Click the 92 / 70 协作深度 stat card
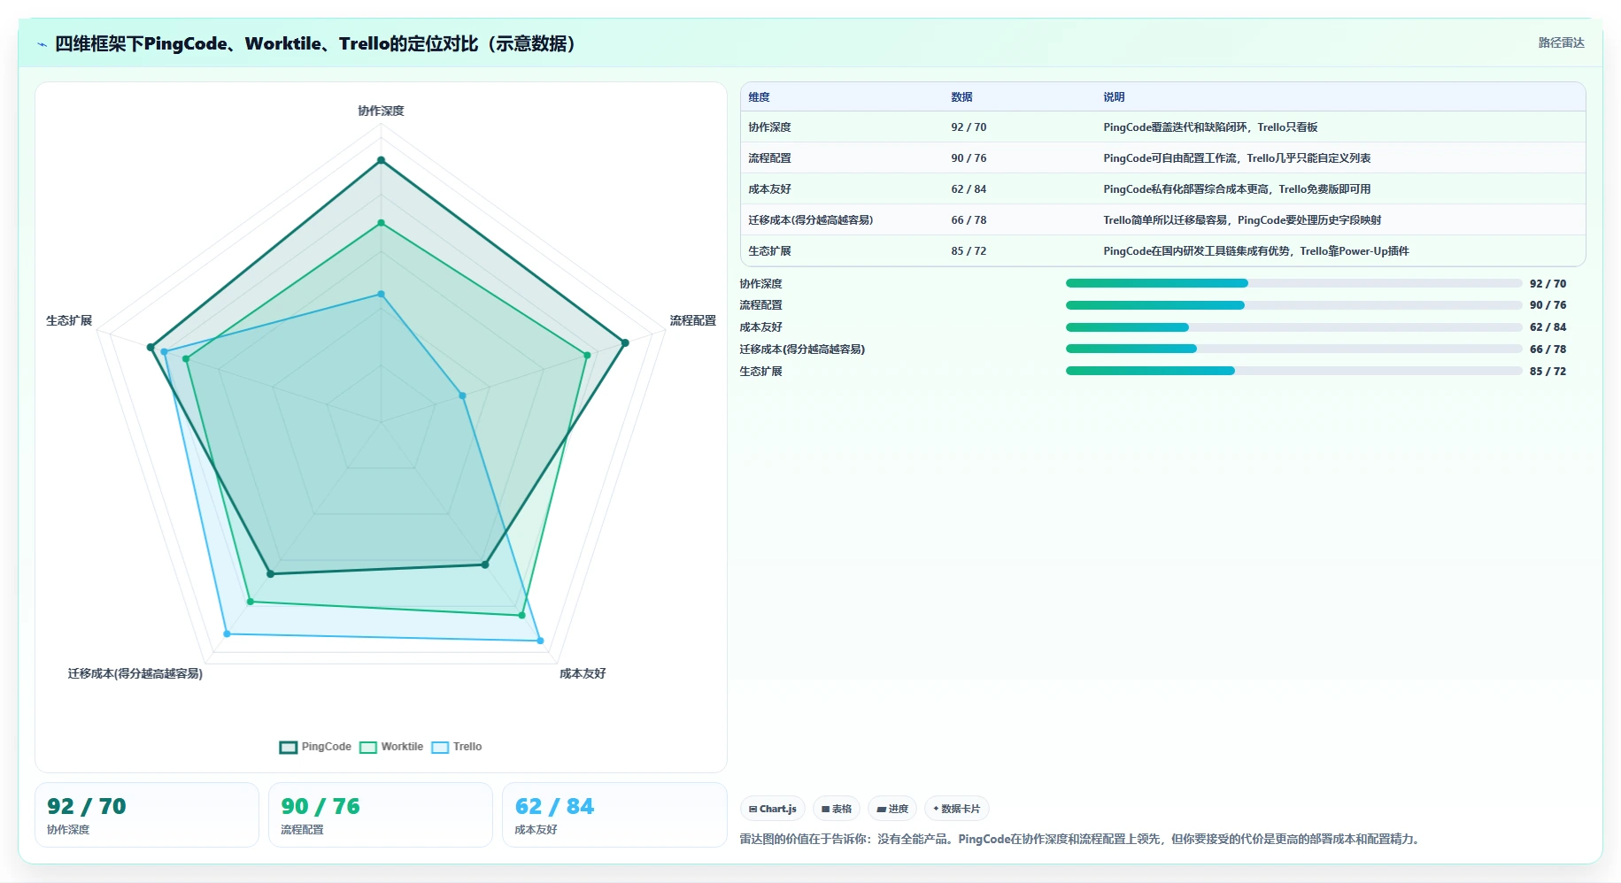This screenshot has height=883, width=1621. pyautogui.click(x=147, y=815)
